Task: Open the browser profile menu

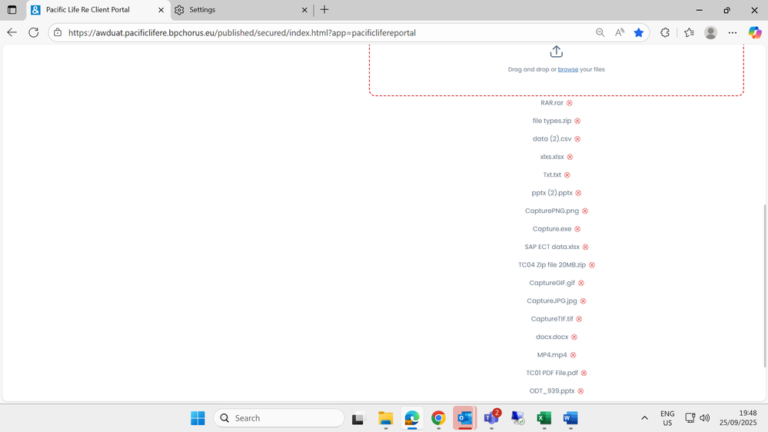Action: point(710,33)
